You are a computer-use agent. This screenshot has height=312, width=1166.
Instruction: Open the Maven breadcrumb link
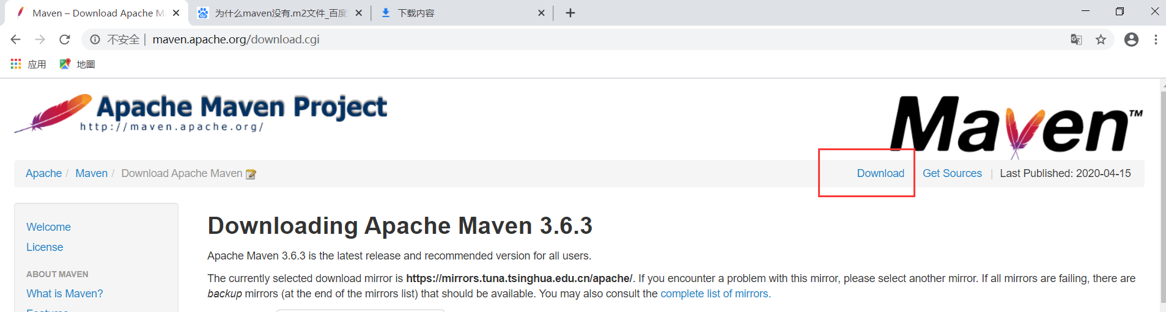coord(92,173)
